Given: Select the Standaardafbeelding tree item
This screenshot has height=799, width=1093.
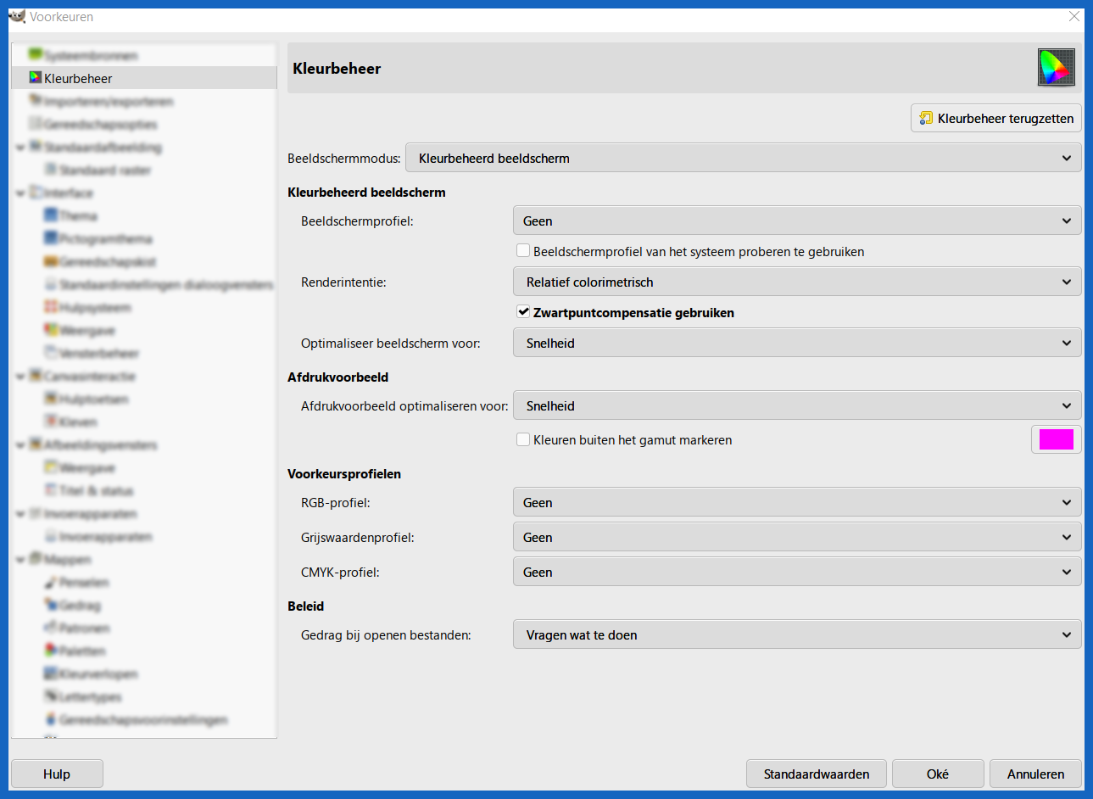Looking at the screenshot, I should click(103, 147).
